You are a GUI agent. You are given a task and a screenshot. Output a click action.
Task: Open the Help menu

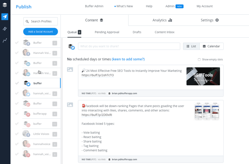click(149, 6)
